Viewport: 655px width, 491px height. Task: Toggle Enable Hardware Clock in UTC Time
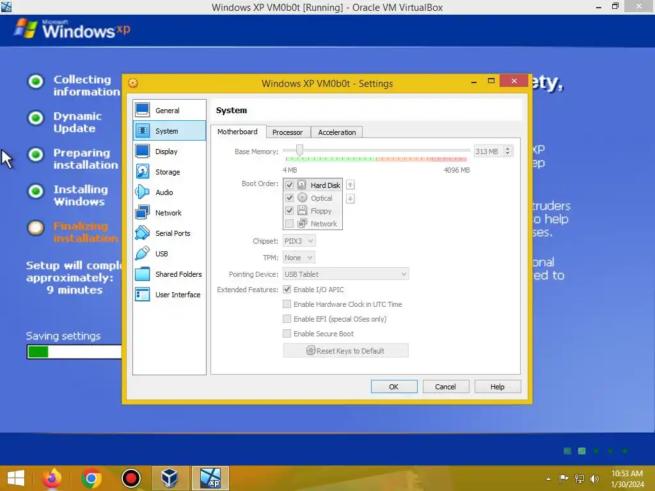point(287,304)
